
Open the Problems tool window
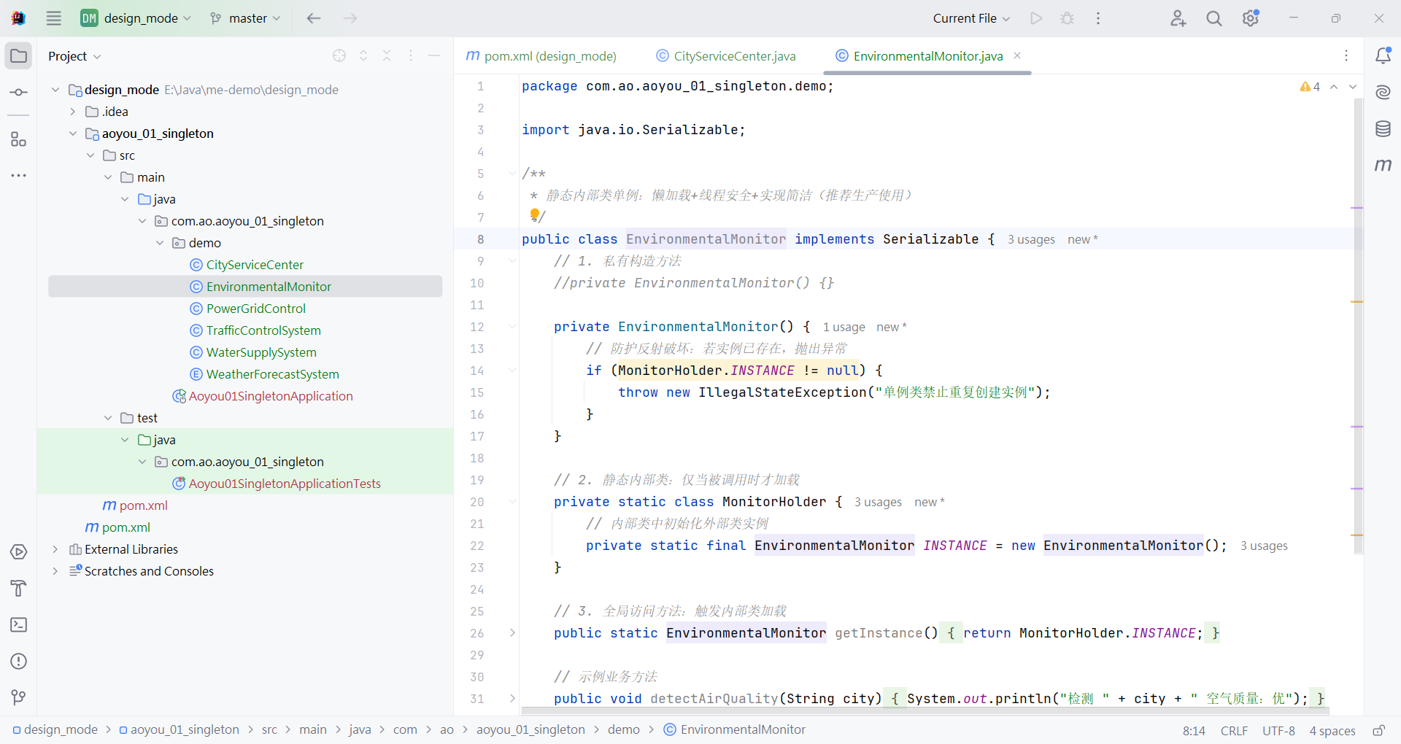pos(19,662)
